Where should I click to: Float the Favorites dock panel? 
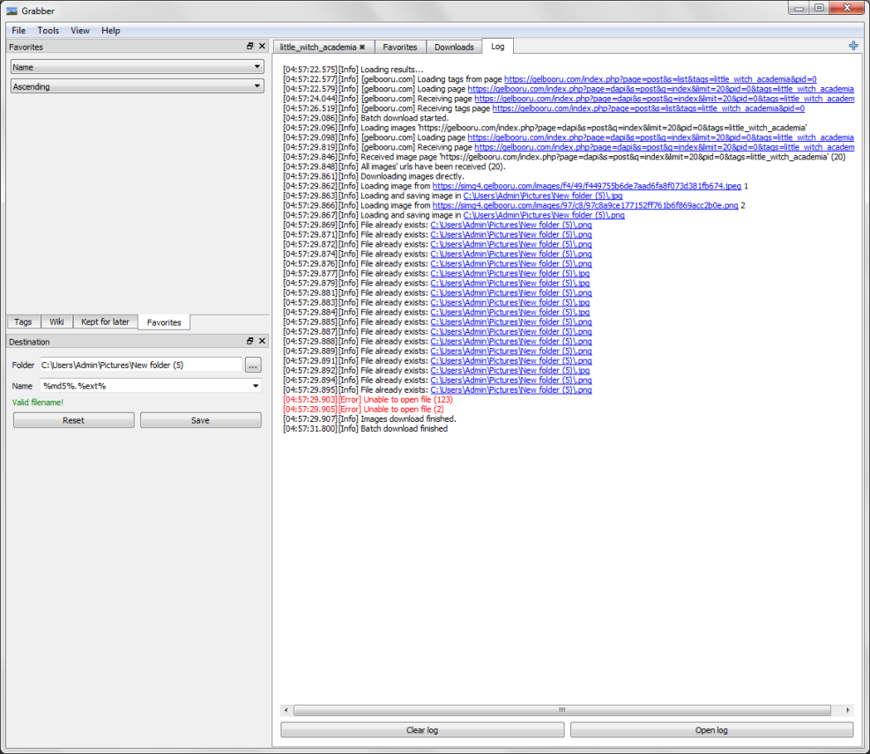[250, 47]
